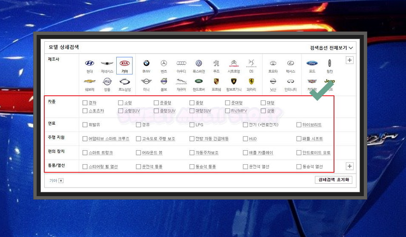Choose the 쉐보레 (Chevrolet) brand icon
The height and width of the screenshot is (237, 406).
click(89, 81)
